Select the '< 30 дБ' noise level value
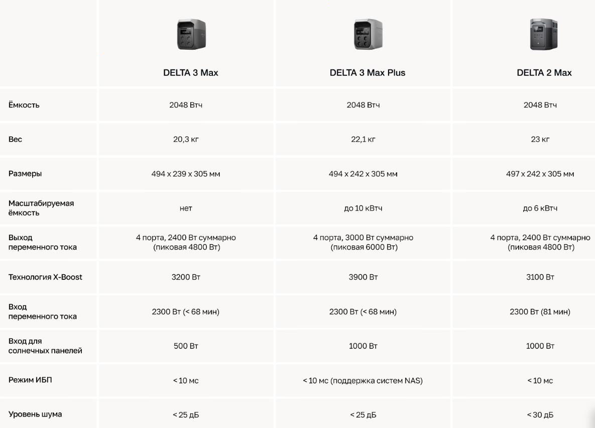Viewport: 595px width, 428px height. [540, 414]
